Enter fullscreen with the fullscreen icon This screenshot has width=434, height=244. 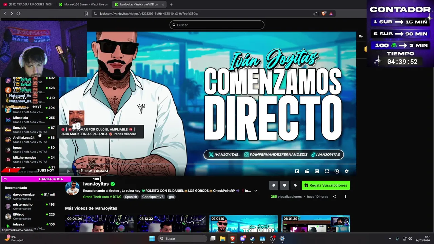[327, 171]
